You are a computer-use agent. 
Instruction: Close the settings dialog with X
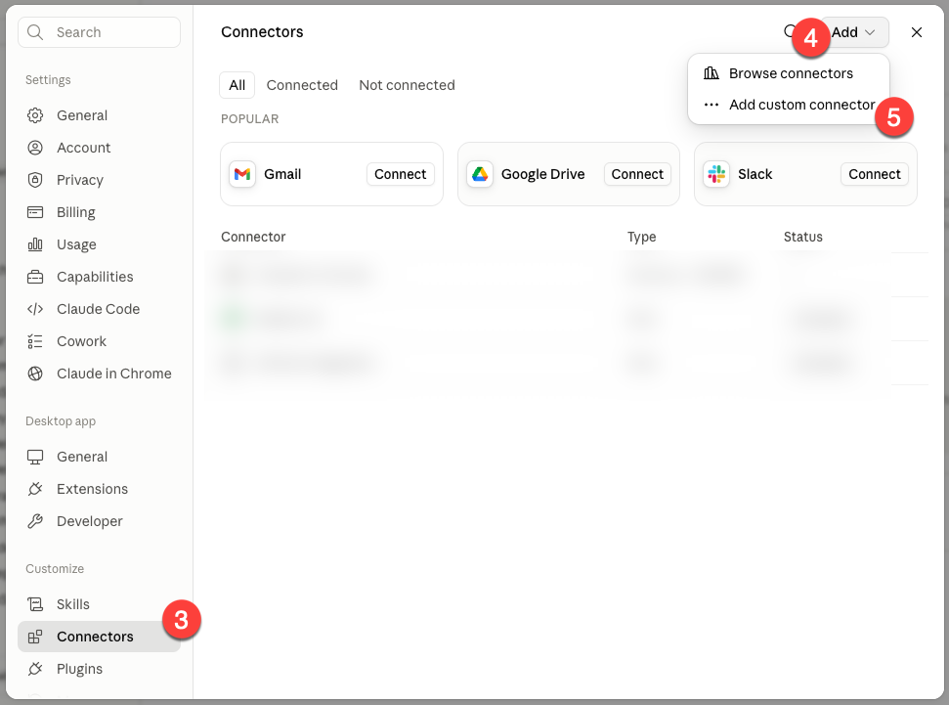pyautogui.click(x=917, y=32)
